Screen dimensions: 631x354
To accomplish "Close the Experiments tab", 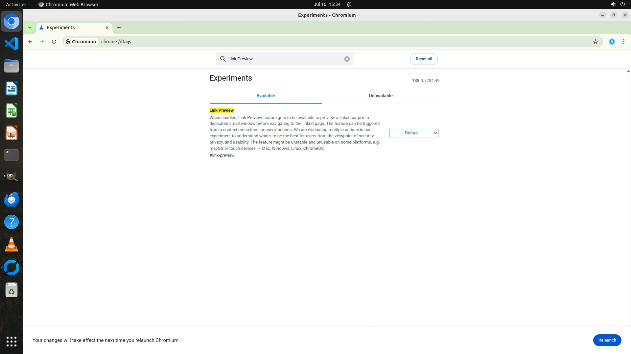I will pyautogui.click(x=107, y=28).
